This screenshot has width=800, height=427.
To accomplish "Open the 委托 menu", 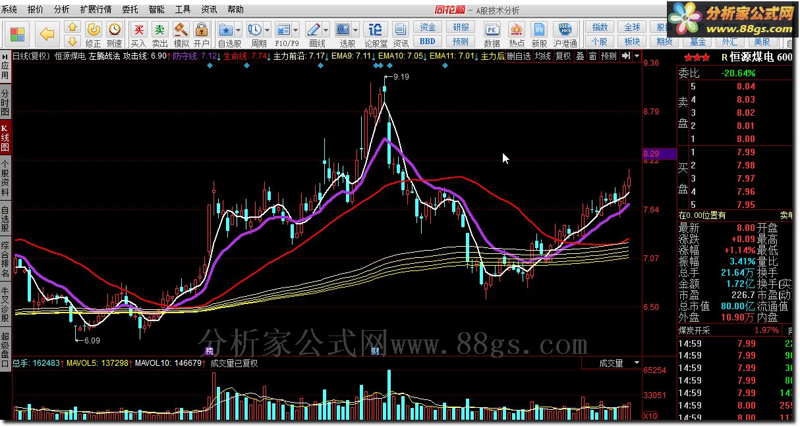I will click(130, 10).
